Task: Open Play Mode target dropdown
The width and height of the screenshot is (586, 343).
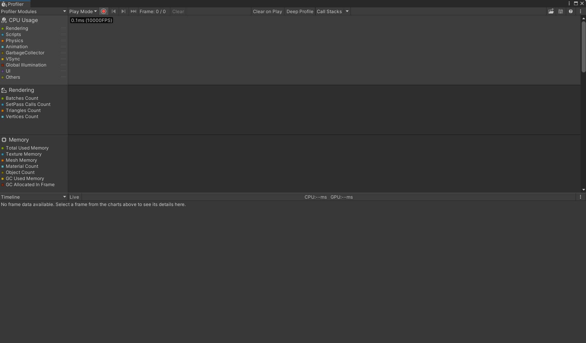Action: pos(83,12)
